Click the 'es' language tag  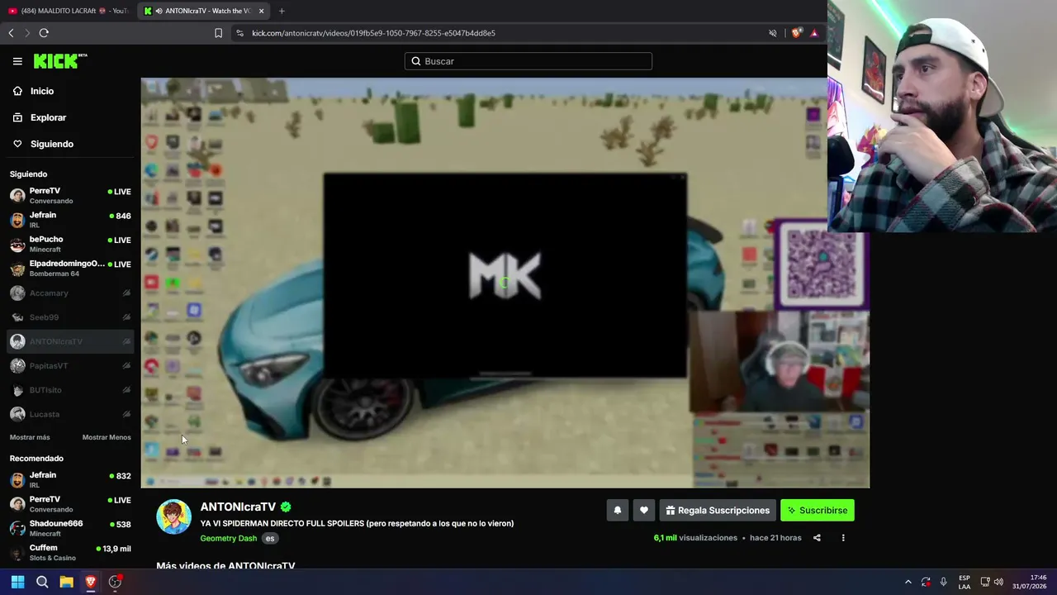coord(270,538)
